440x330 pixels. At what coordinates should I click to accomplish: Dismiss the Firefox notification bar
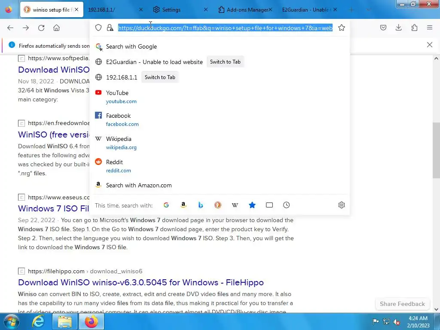(430, 45)
